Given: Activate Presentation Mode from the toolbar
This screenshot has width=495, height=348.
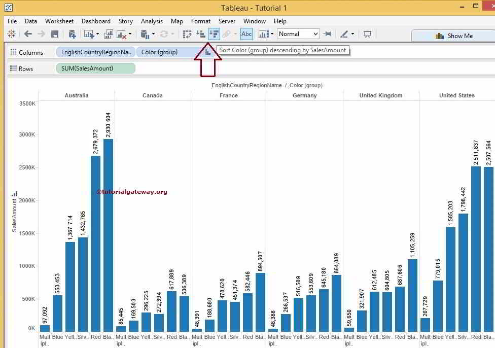Looking at the screenshot, I should [367, 33].
